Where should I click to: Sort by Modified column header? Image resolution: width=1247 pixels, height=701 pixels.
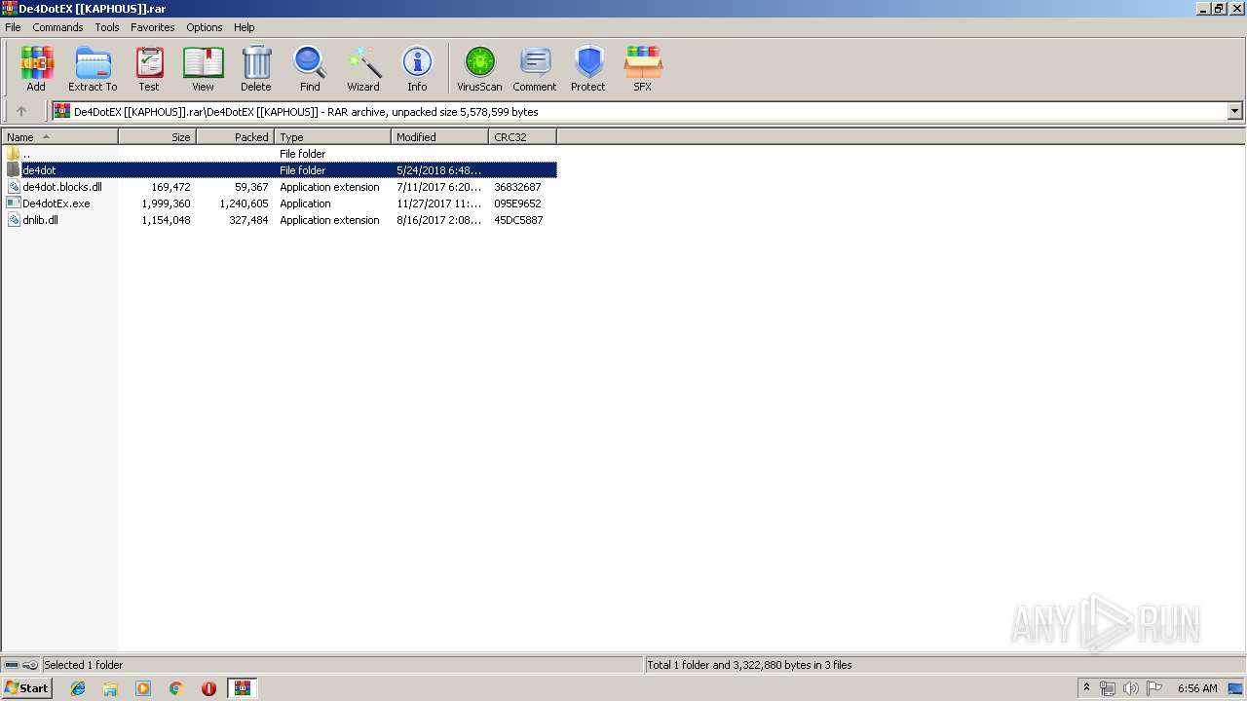[x=440, y=137]
